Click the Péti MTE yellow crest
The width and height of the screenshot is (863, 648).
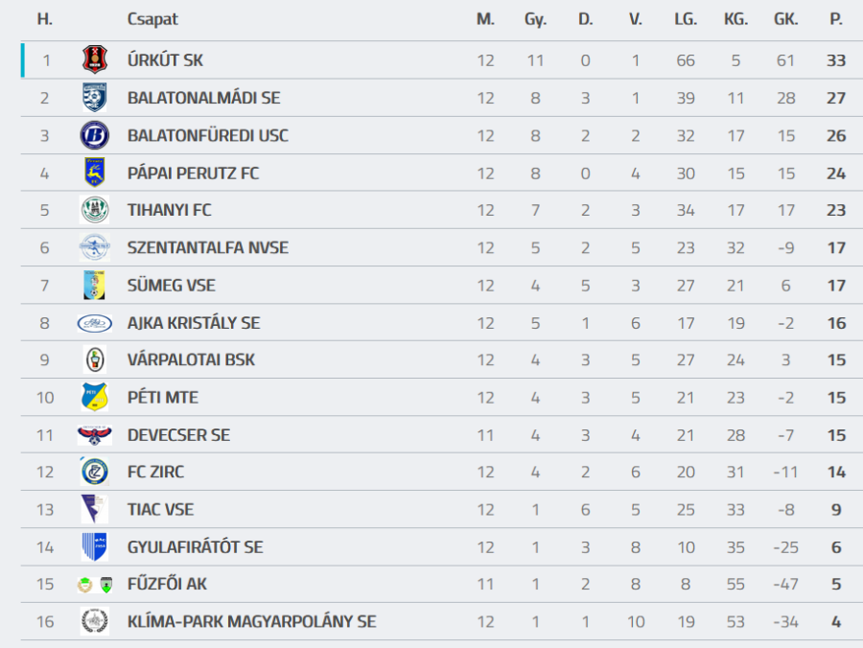click(x=94, y=397)
